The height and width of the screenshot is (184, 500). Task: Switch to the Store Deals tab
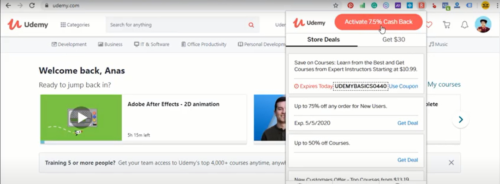pos(323,39)
